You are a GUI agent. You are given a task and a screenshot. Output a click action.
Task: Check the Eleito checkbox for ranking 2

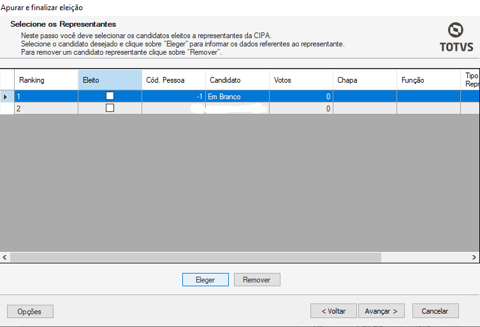[110, 108]
